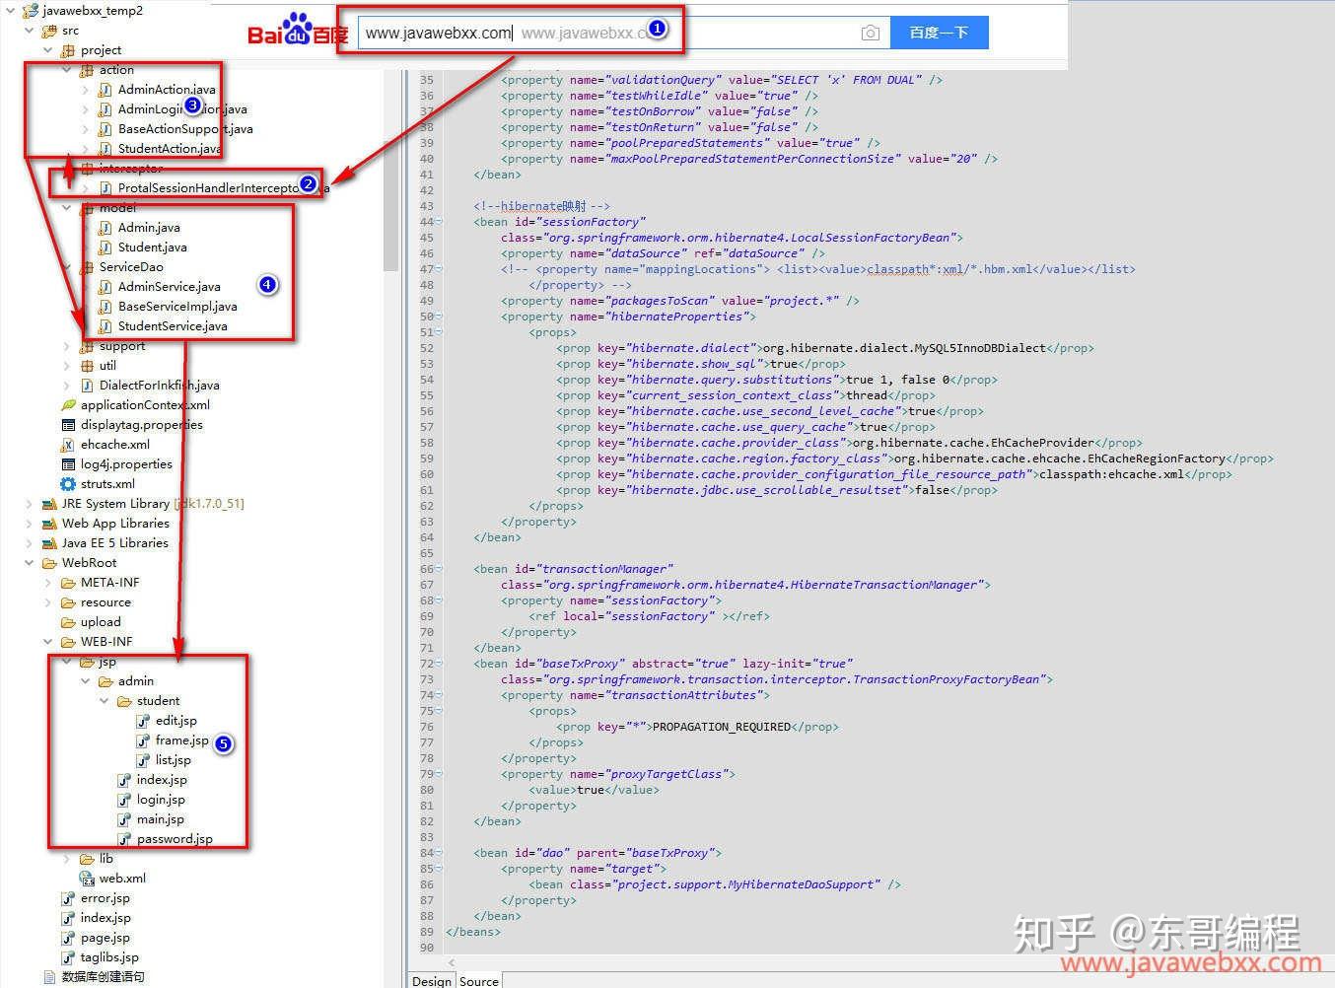
Task: Expand Web App Libraries node
Action: (30, 524)
